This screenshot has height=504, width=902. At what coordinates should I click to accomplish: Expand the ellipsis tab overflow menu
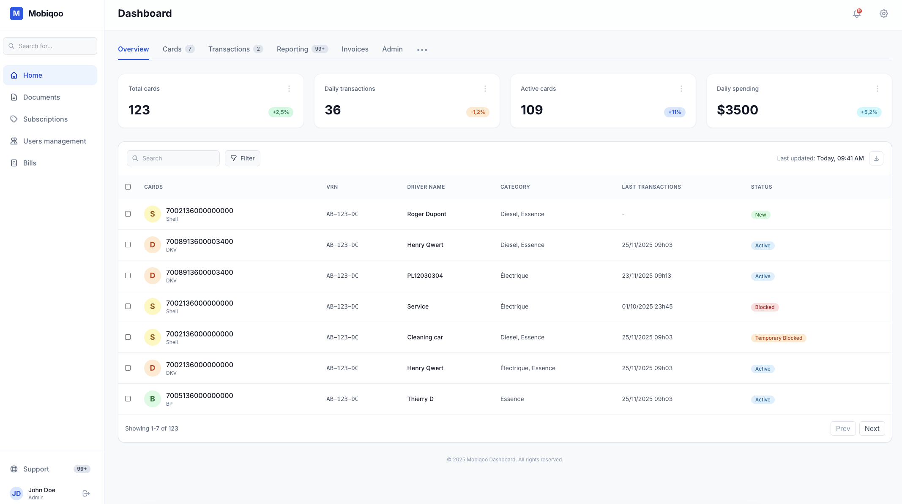tap(421, 49)
